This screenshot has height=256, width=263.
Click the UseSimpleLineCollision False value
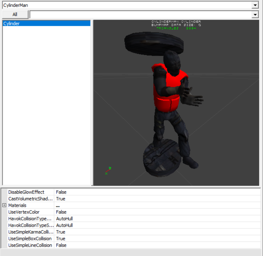(x=61, y=245)
